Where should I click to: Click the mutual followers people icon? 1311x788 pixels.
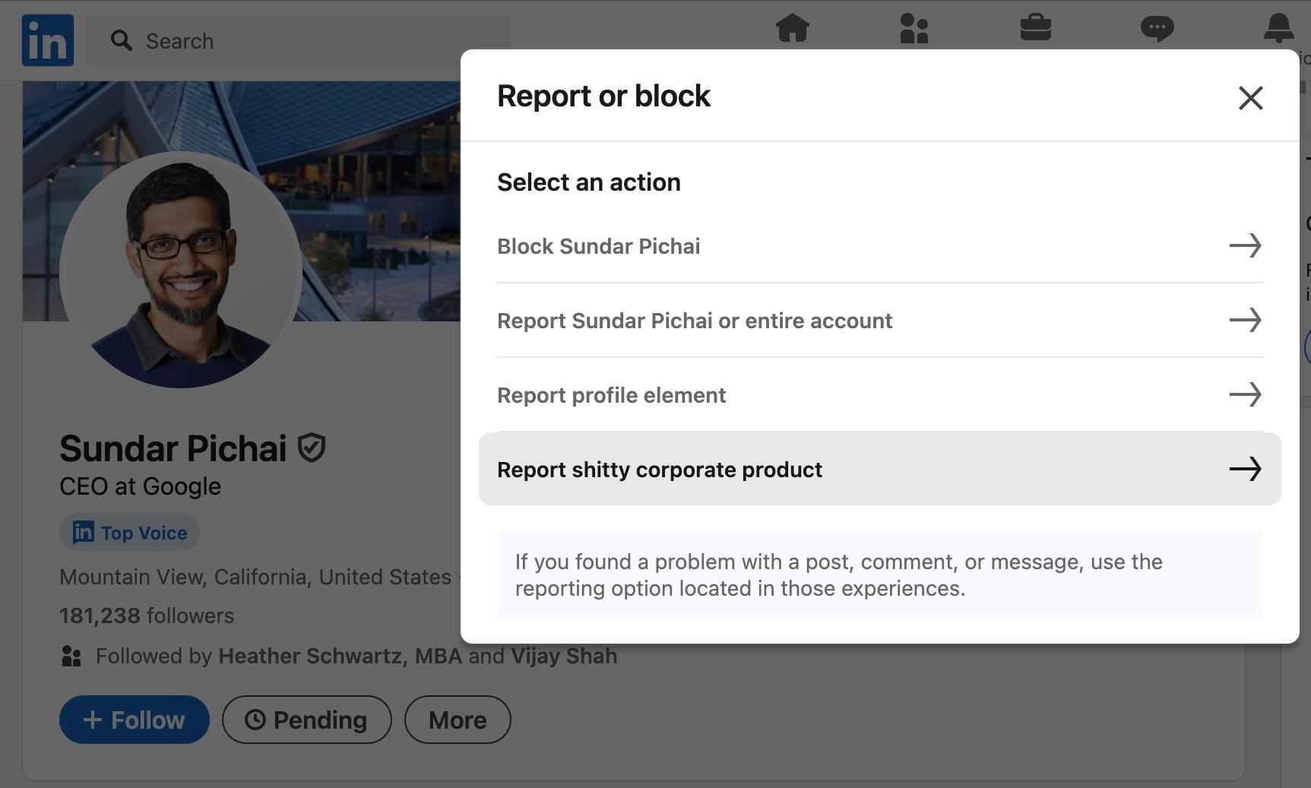click(71, 656)
